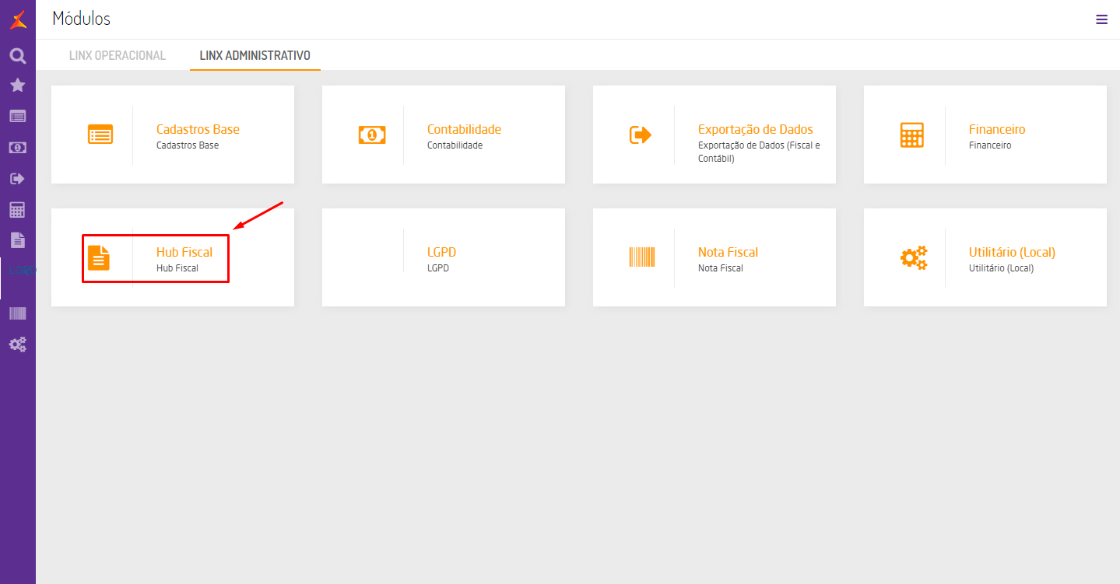
Task: Click the "Módulos" page heading
Action: coord(82,19)
